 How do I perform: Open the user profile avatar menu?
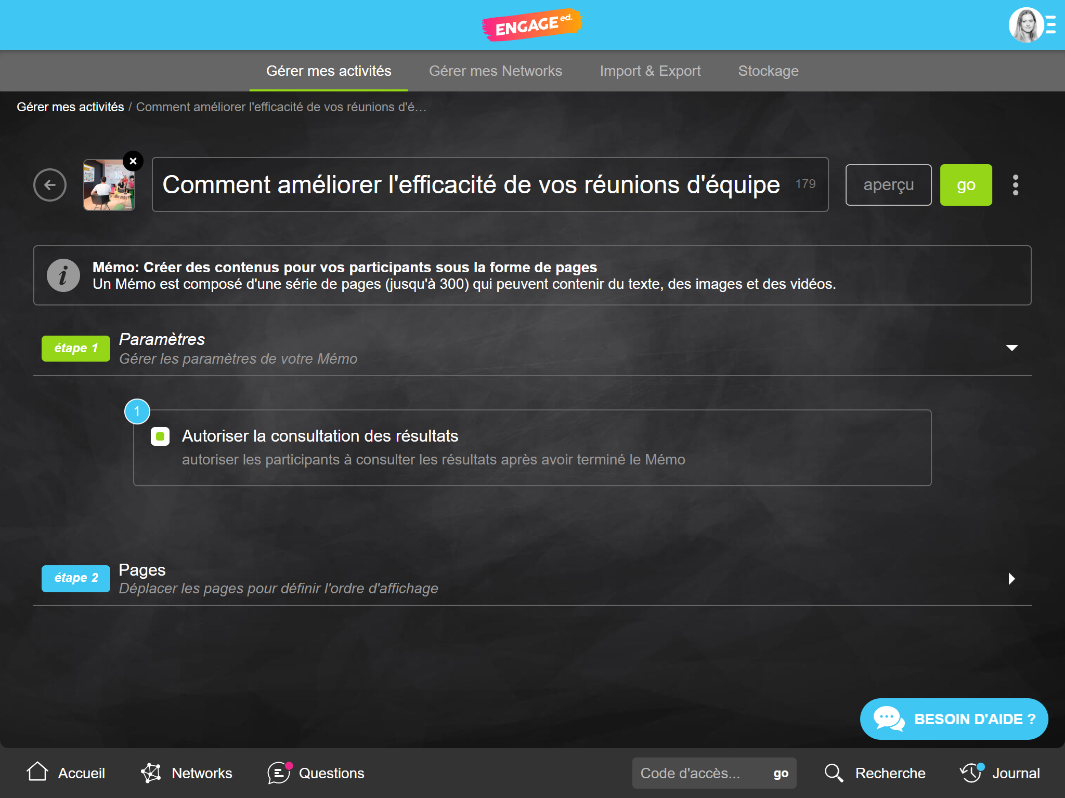click(1027, 25)
